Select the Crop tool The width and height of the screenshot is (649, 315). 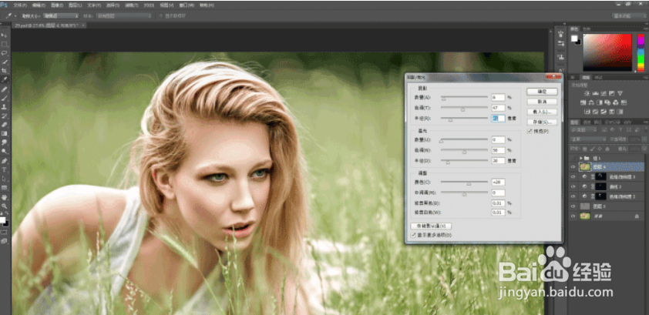coord(4,71)
